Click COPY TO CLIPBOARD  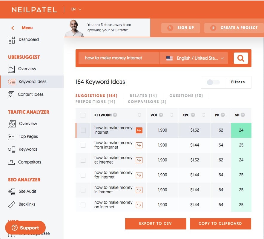pos(220,224)
